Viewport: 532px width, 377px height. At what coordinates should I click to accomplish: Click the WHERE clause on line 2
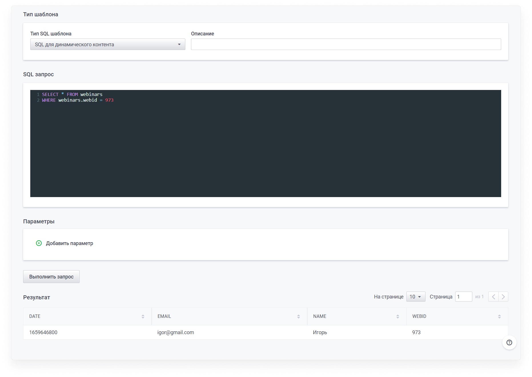(x=78, y=100)
